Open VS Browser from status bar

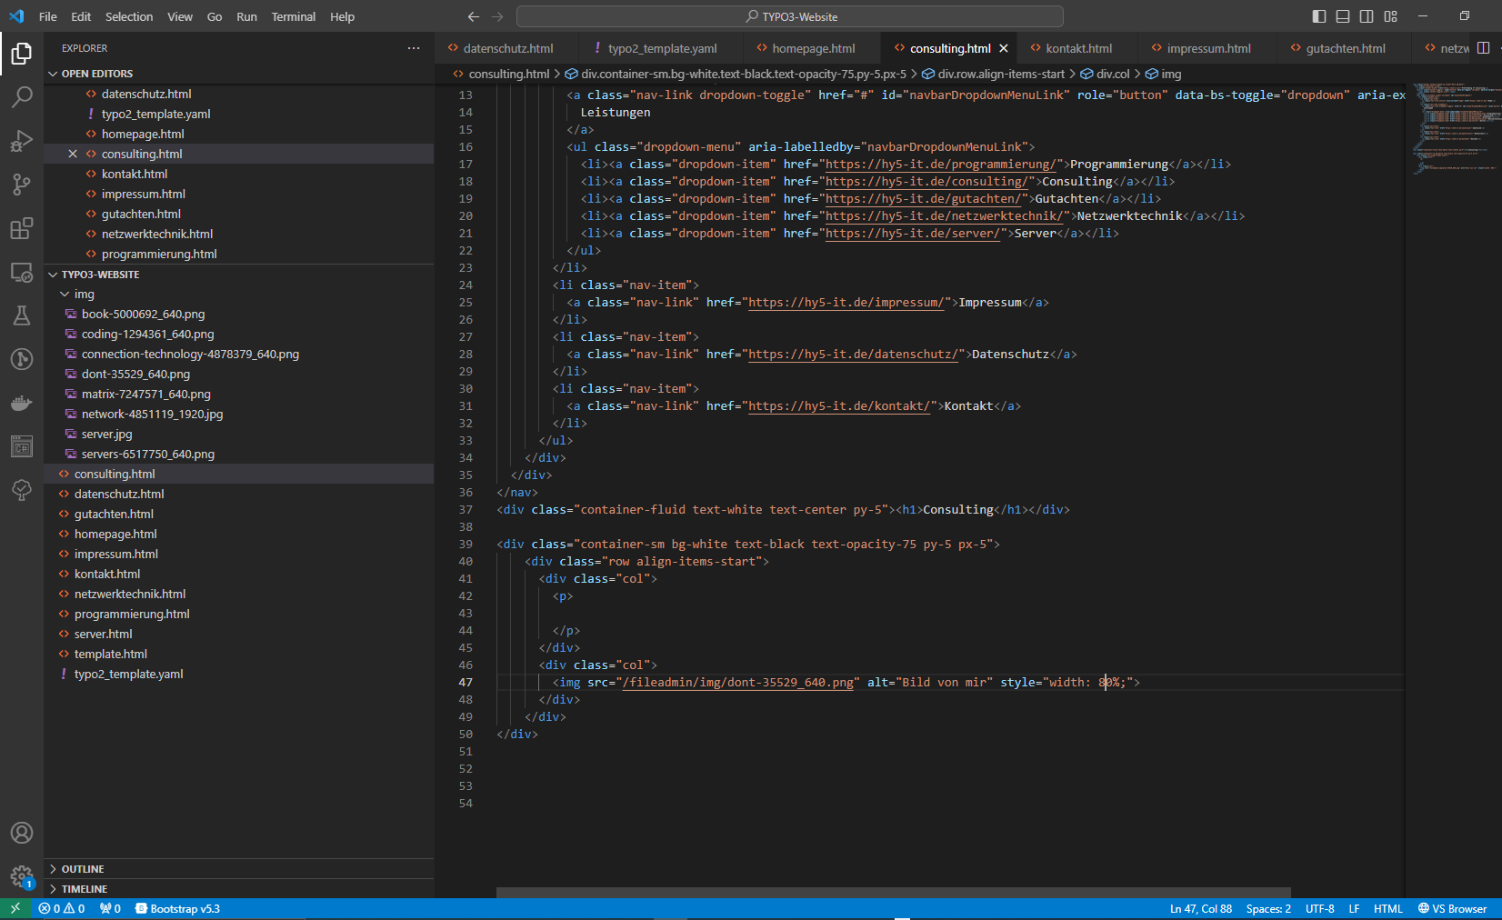tap(1453, 908)
